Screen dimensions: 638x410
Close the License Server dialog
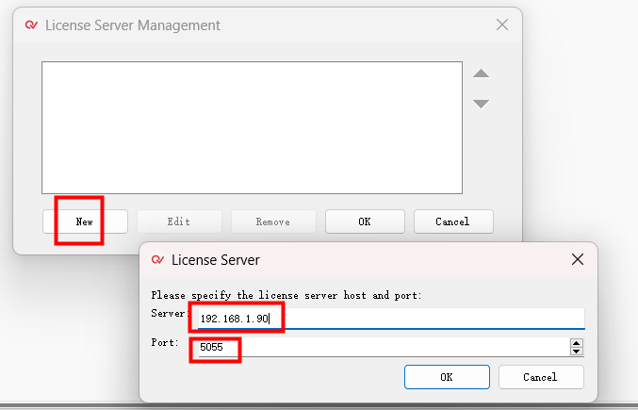coord(577,259)
